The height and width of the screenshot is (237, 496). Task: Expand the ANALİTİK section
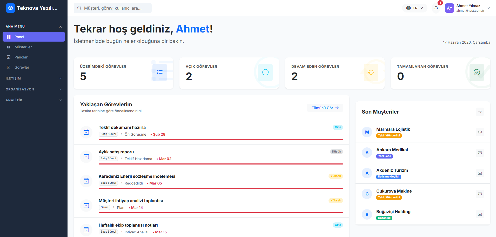pyautogui.click(x=34, y=100)
